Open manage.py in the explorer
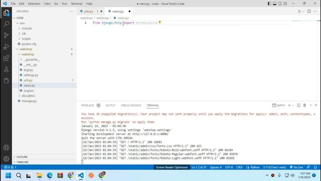The image size is (321, 181). point(29,101)
